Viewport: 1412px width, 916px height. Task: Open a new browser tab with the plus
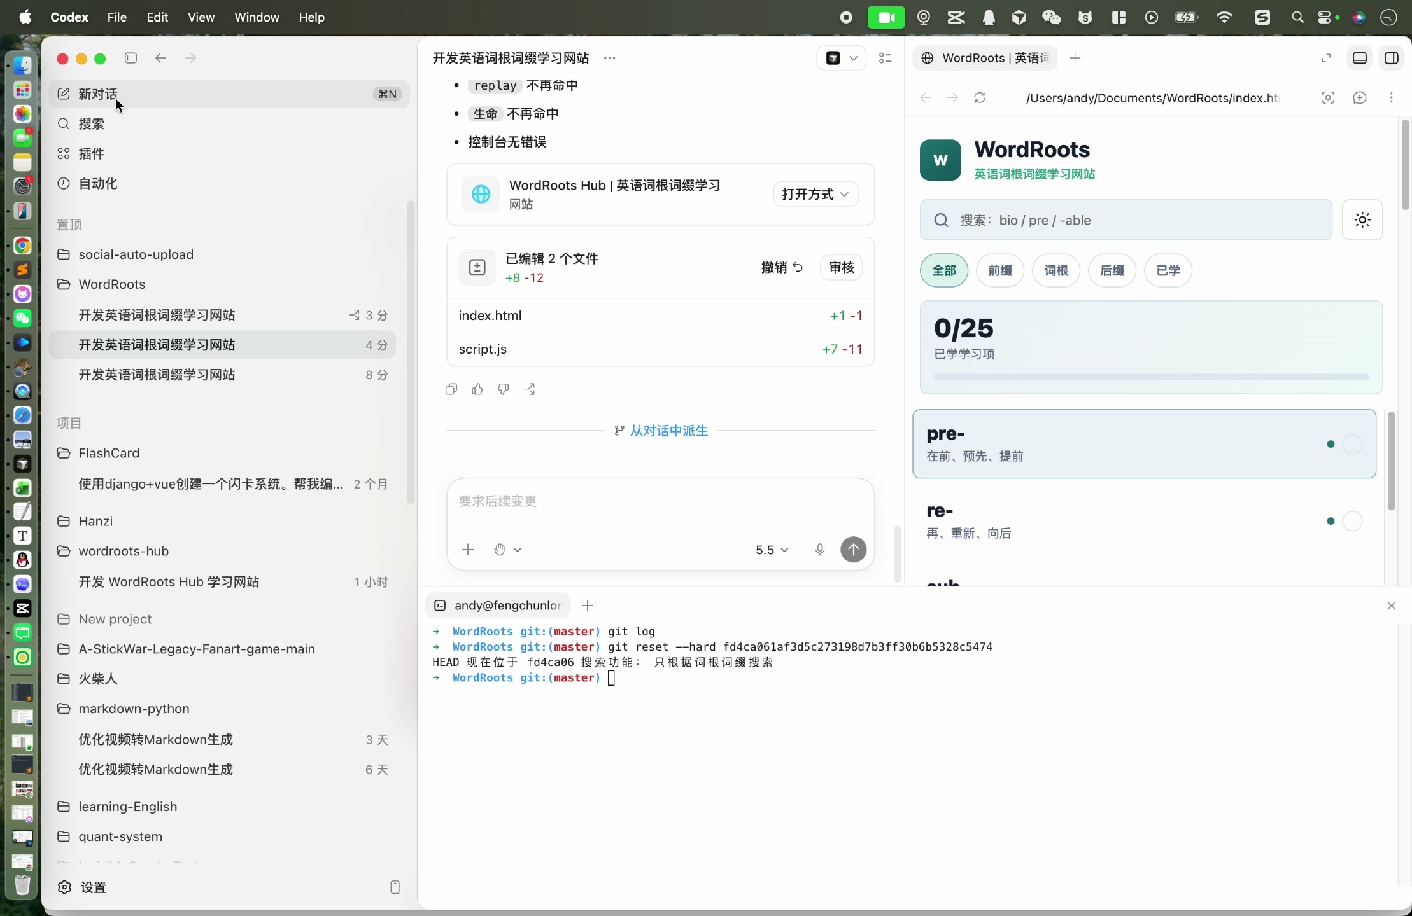pyautogui.click(x=1075, y=58)
